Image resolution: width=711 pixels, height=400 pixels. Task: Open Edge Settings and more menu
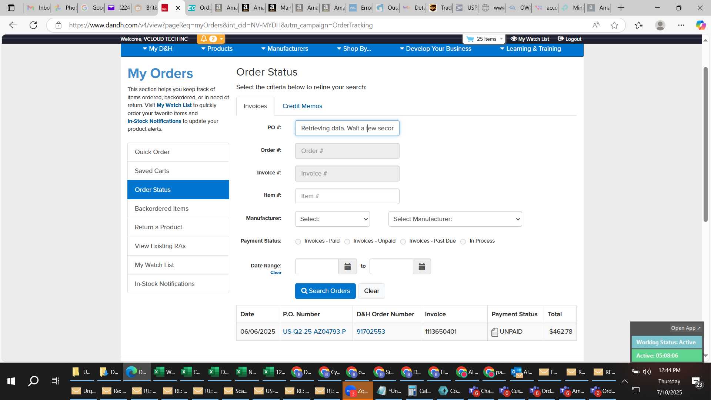tap(681, 25)
